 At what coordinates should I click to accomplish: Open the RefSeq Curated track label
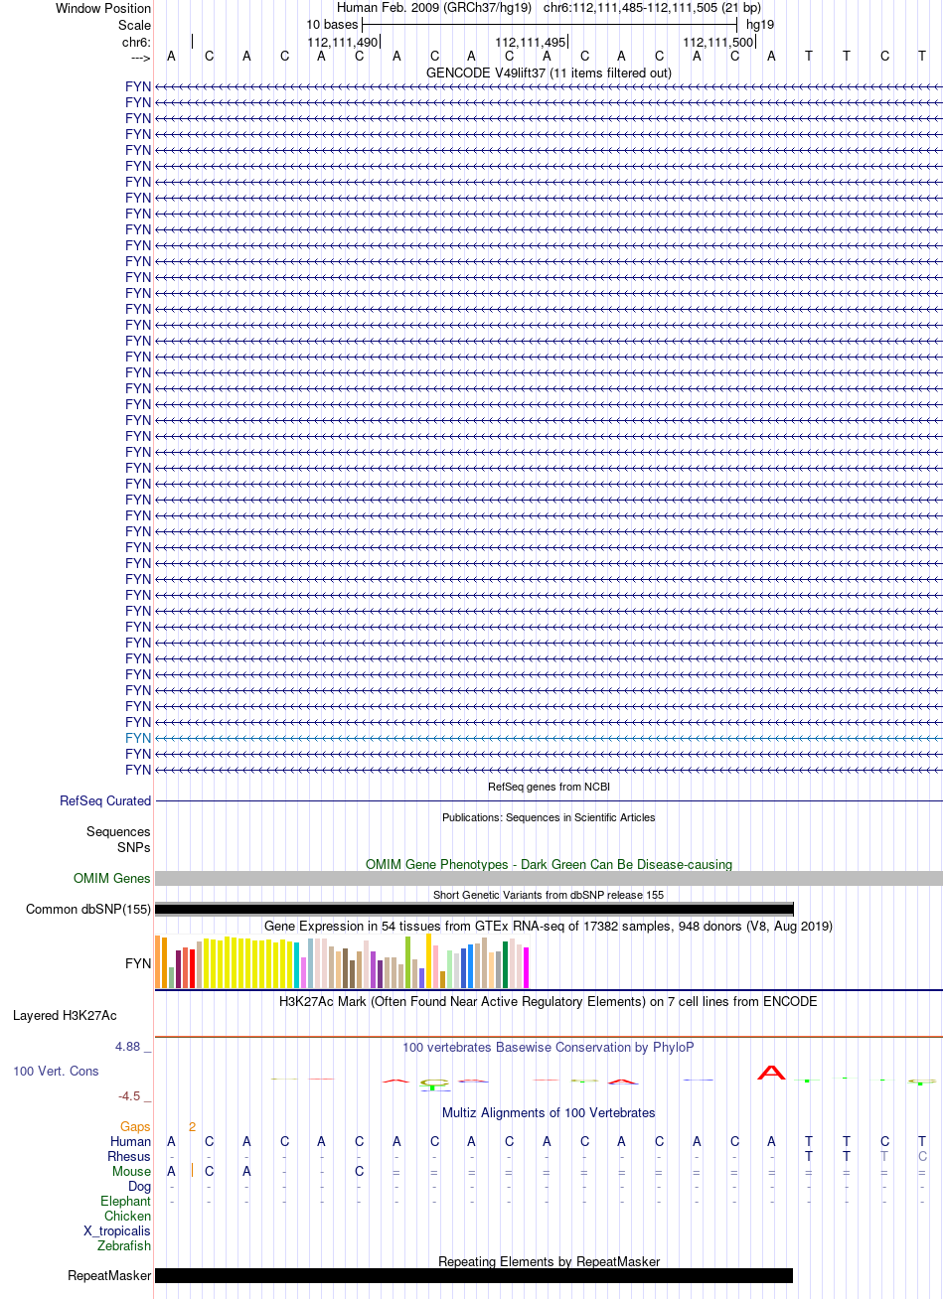[105, 800]
